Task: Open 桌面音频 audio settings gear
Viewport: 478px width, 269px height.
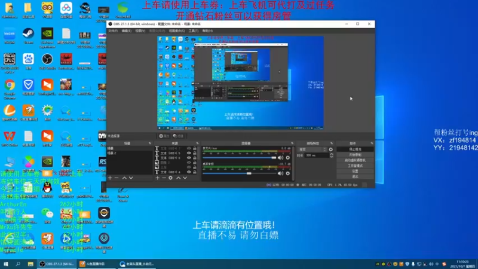Action: 288,173
